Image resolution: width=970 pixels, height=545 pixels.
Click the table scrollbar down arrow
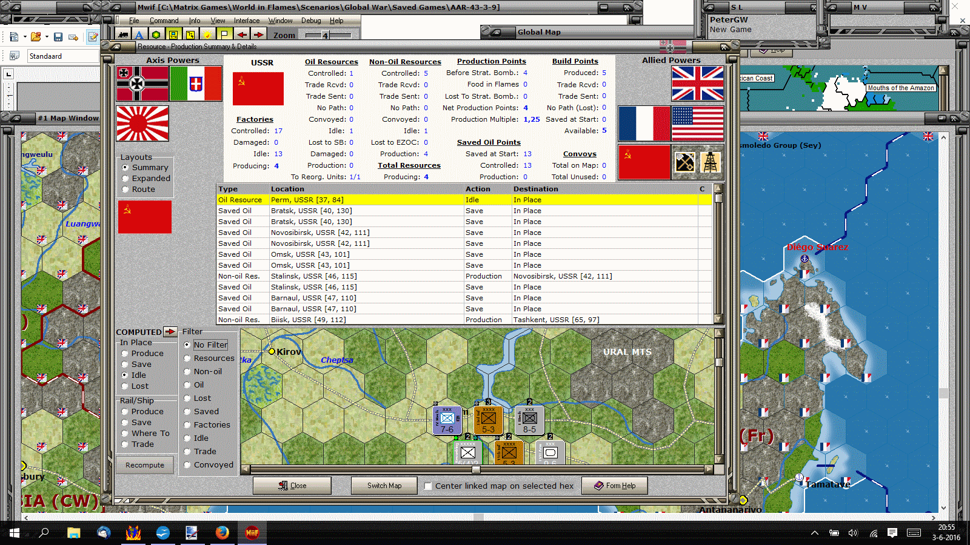click(x=718, y=319)
